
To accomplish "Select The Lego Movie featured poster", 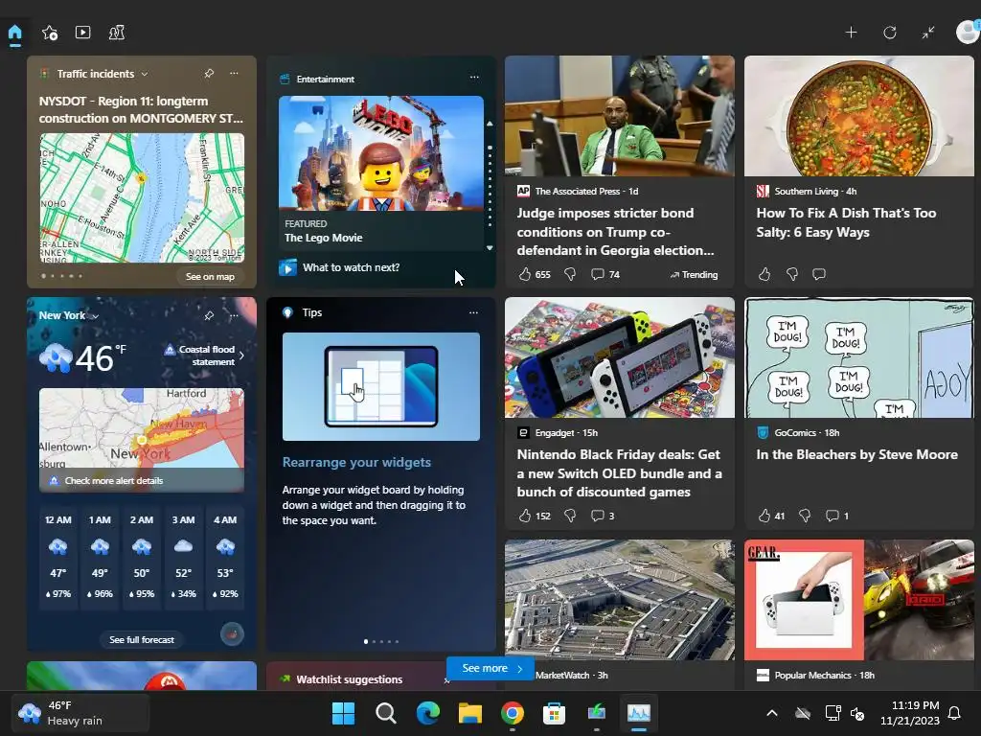I will [381, 152].
